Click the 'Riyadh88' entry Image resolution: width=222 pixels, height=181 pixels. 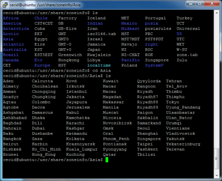(x=148, y=102)
